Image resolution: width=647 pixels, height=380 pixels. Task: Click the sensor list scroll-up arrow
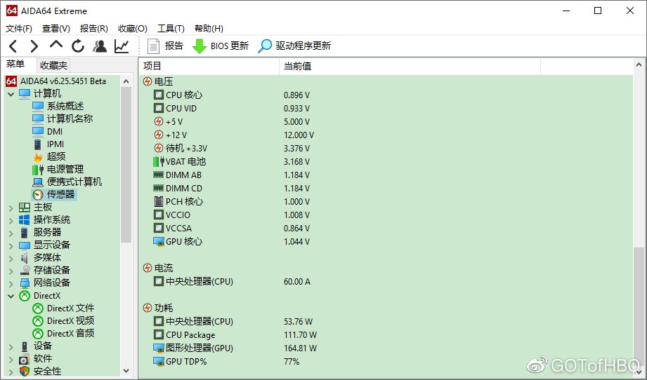tap(639, 65)
